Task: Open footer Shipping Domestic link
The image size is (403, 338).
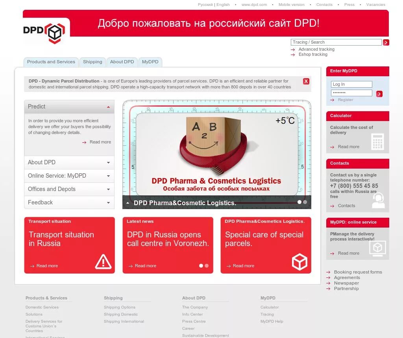Action: [121, 314]
